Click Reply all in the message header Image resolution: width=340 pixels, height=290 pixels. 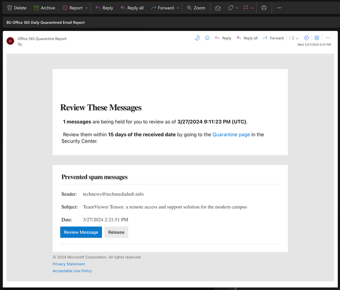(247, 38)
